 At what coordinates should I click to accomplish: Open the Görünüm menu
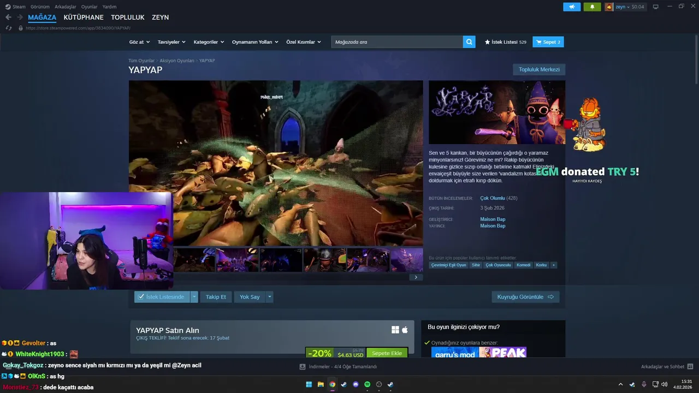40,7
